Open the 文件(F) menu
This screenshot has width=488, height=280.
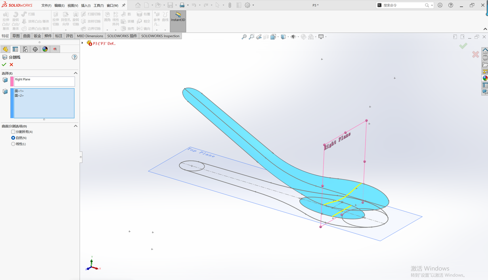point(46,6)
